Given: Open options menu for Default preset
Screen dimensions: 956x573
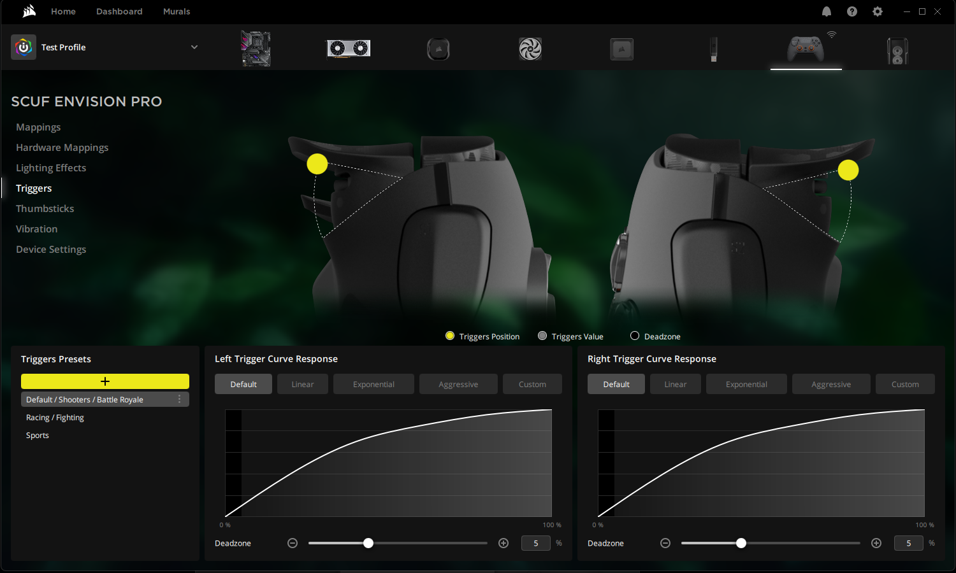Looking at the screenshot, I should pos(179,399).
